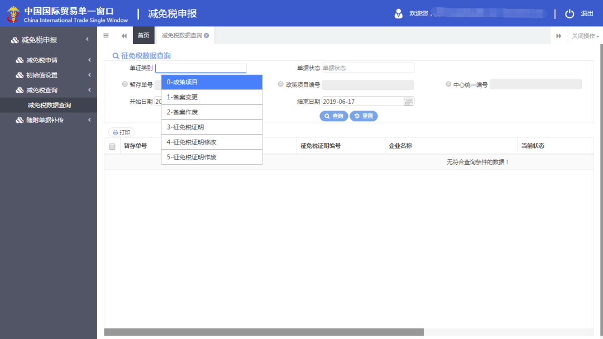Click the 查询 search button
The width and height of the screenshot is (603, 339).
pyautogui.click(x=333, y=116)
